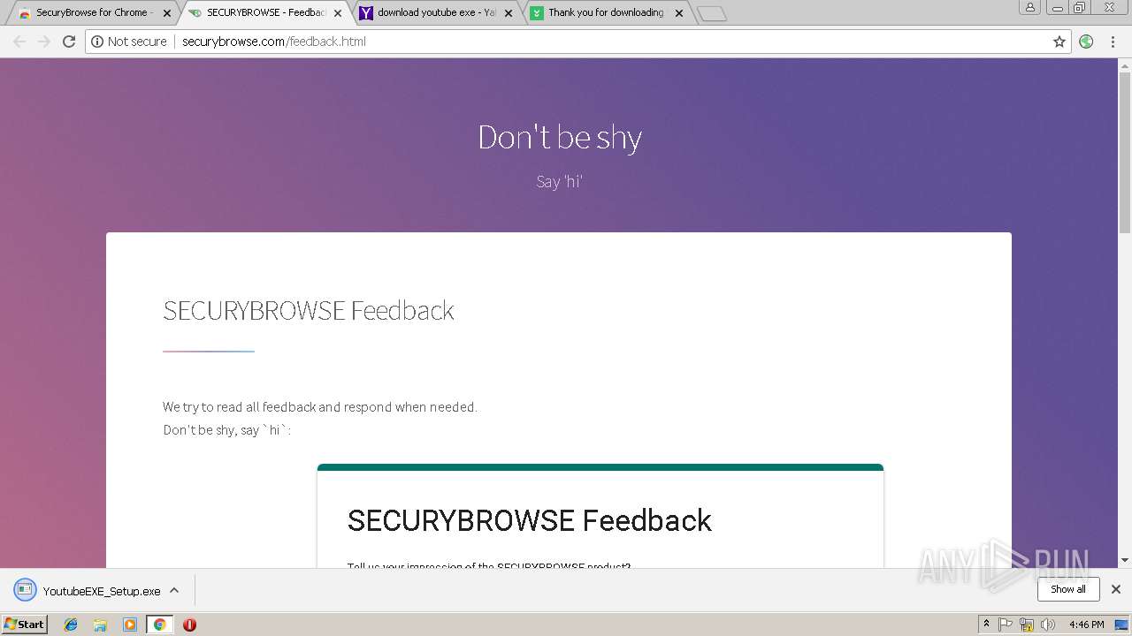Open Windows Explorer folder from taskbar

[100, 625]
